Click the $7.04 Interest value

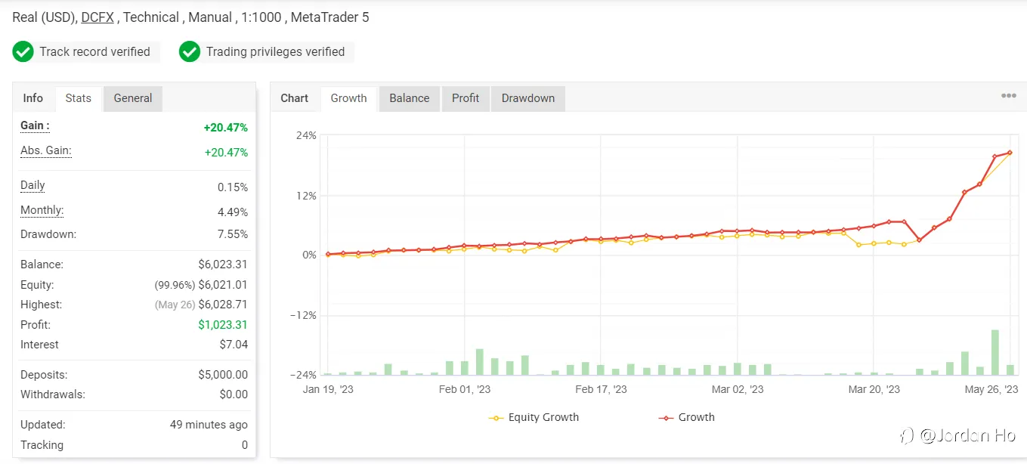tap(232, 345)
